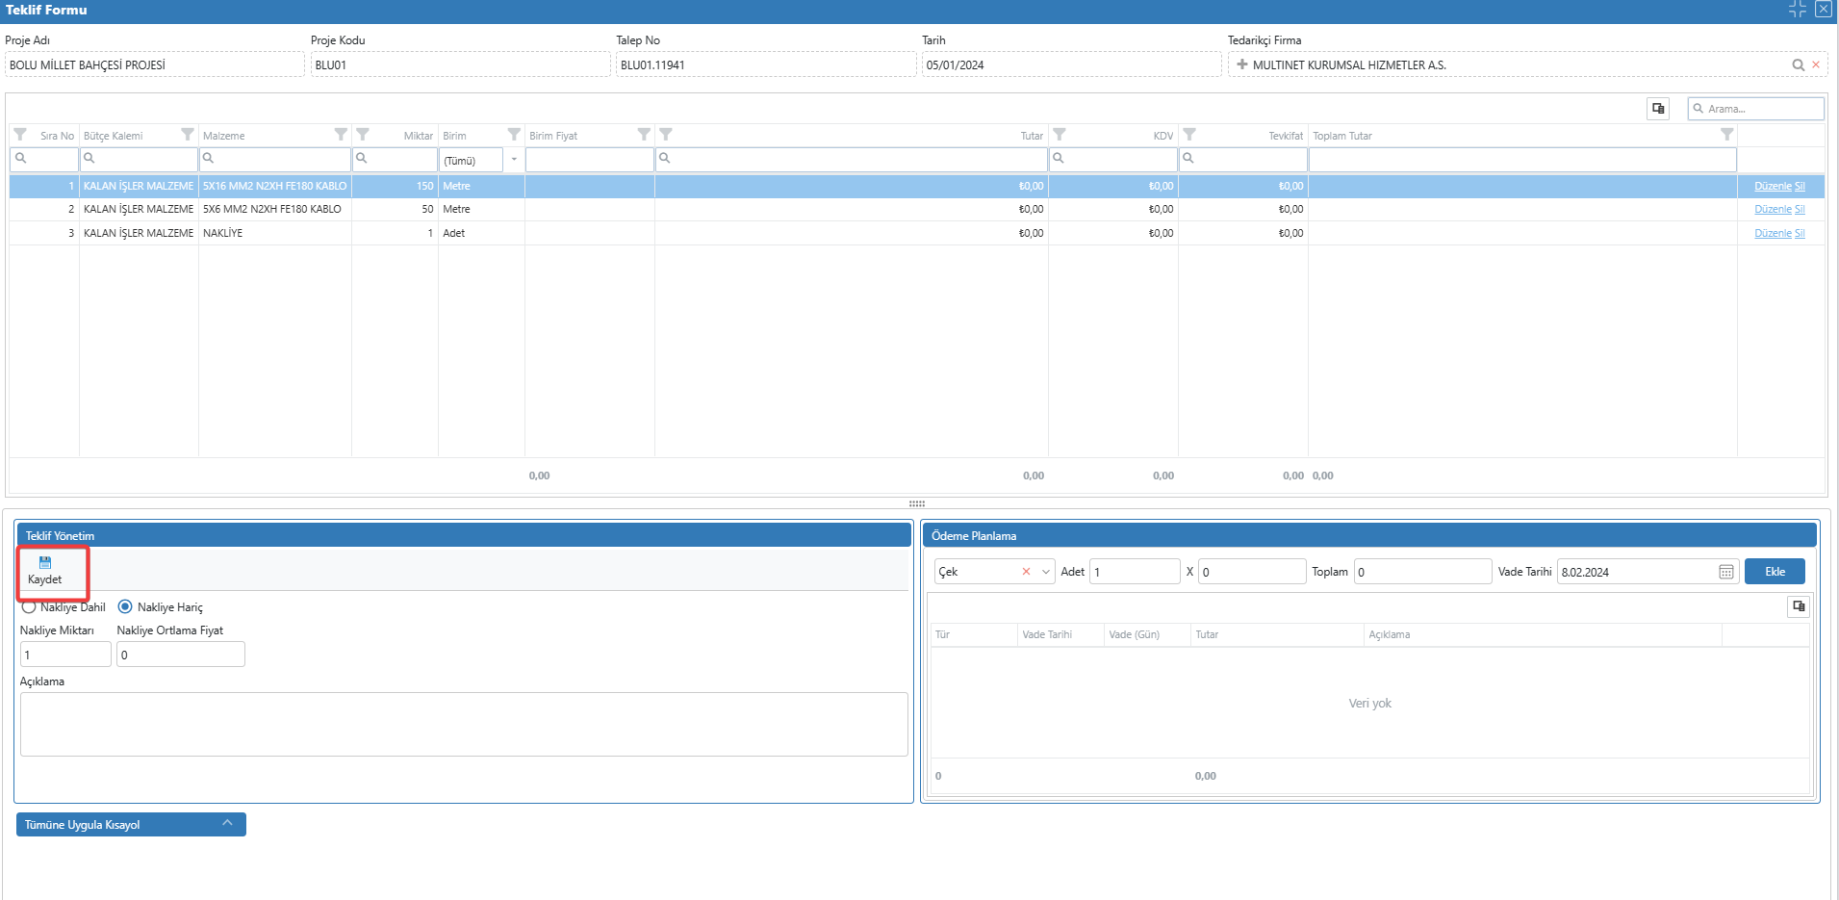Click export icon in Ödeme Planlama grid
This screenshot has height=900, width=1839.
(1798, 606)
